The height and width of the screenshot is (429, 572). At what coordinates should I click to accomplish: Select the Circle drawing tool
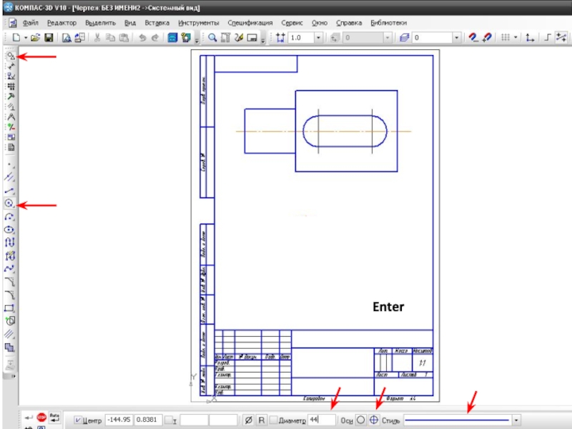pos(9,204)
